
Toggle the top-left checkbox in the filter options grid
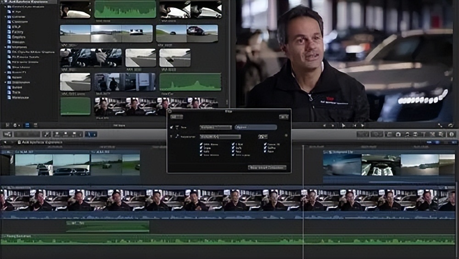pyautogui.click(x=202, y=144)
